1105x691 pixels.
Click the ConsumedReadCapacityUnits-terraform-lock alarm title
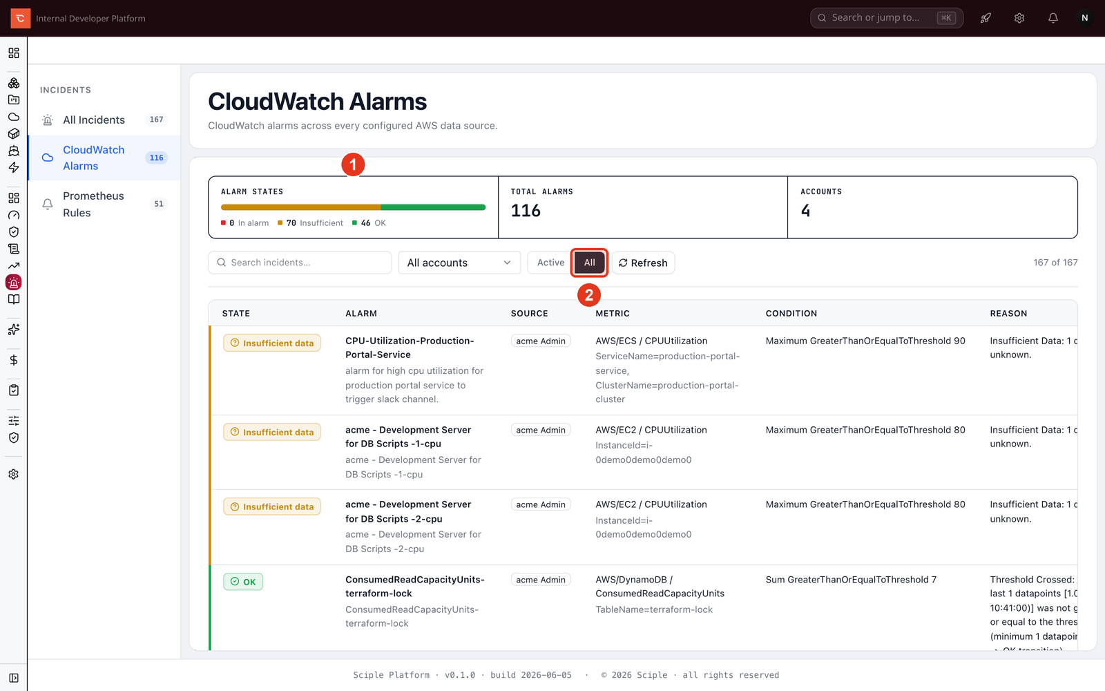tap(415, 587)
